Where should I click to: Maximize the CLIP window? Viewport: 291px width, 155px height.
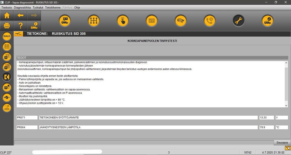(x=276, y=2)
